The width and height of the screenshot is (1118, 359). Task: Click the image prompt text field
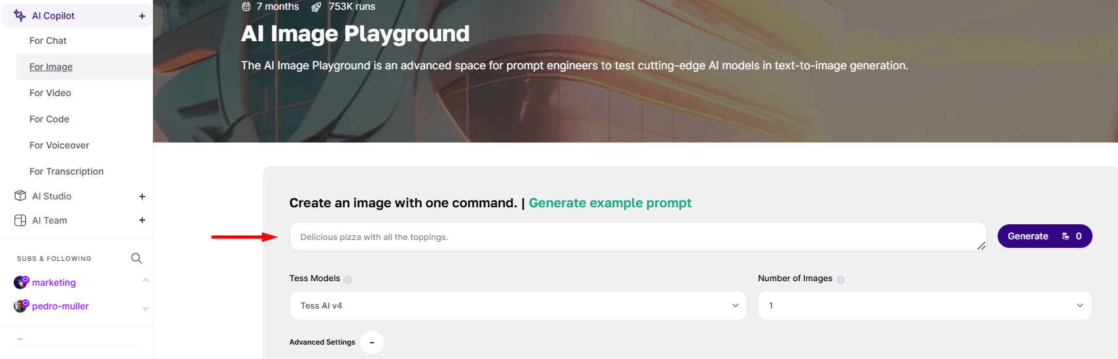(638, 237)
